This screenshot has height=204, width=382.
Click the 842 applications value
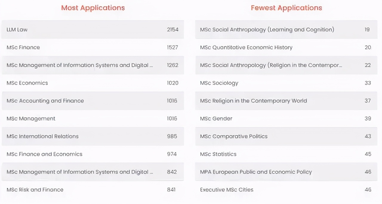click(x=172, y=172)
